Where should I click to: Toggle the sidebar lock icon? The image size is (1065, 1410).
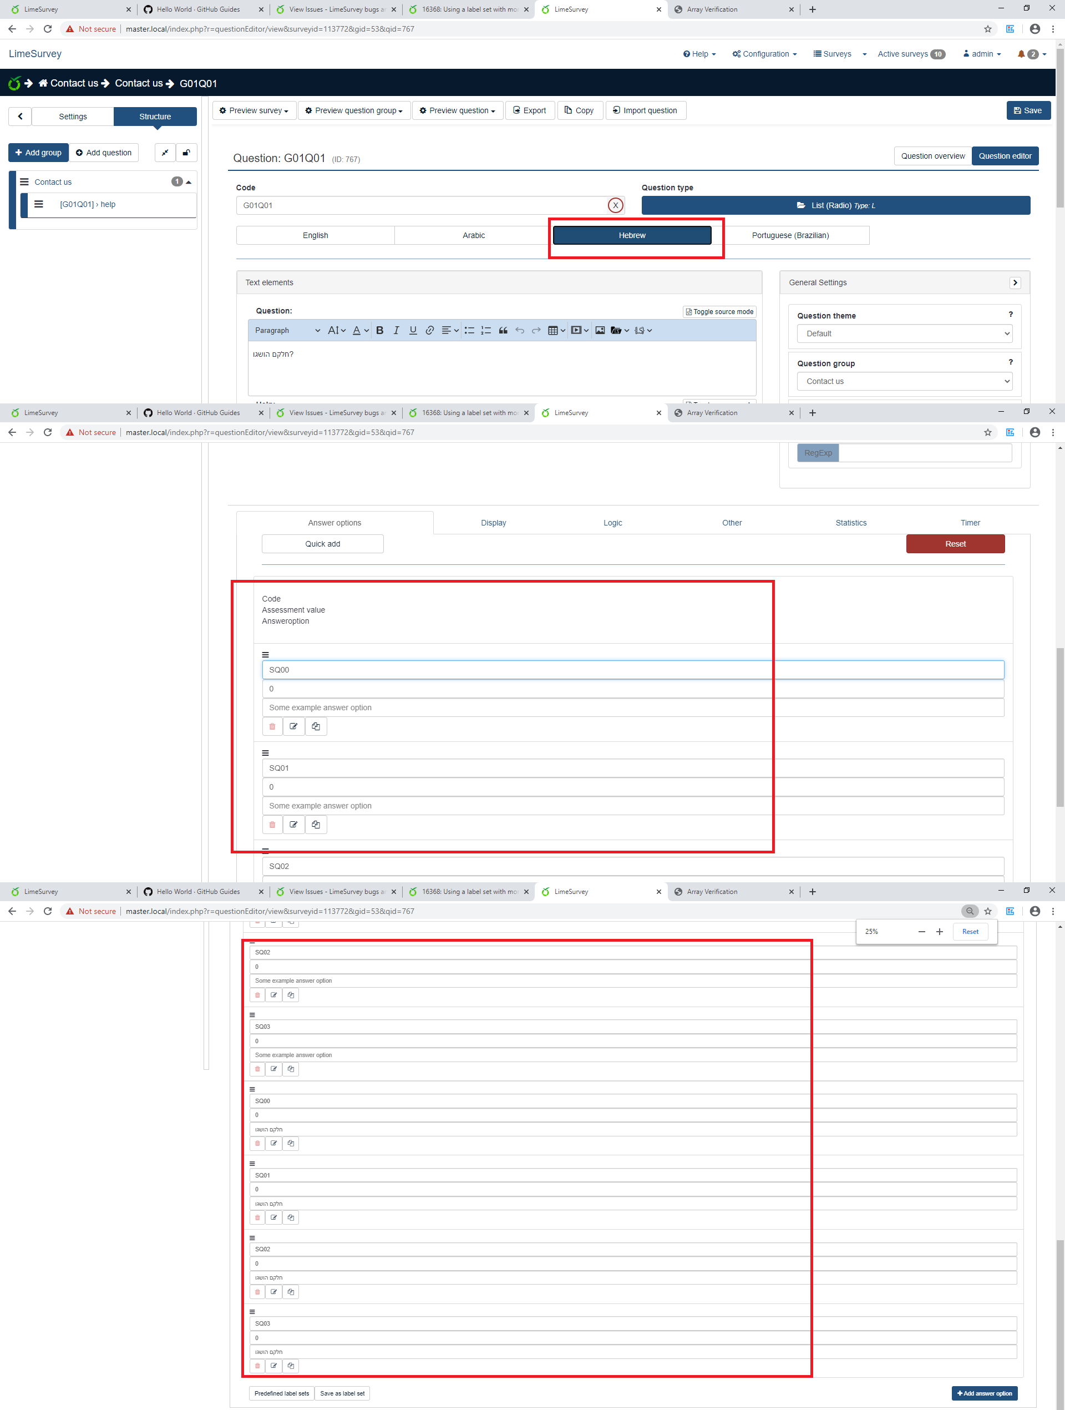(186, 153)
